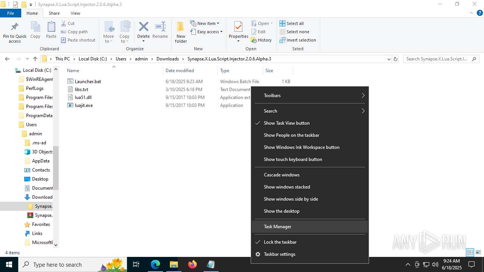
Task: Switch to the Share ribbon tab
Action: 54,13
